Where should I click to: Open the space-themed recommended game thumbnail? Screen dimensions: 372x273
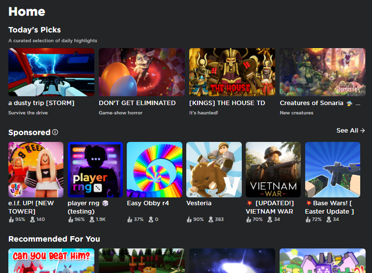click(x=232, y=261)
